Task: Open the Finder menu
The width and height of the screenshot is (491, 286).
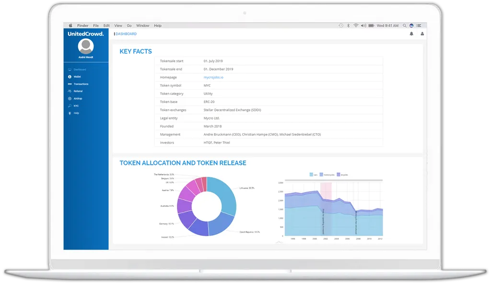Action: [82, 26]
